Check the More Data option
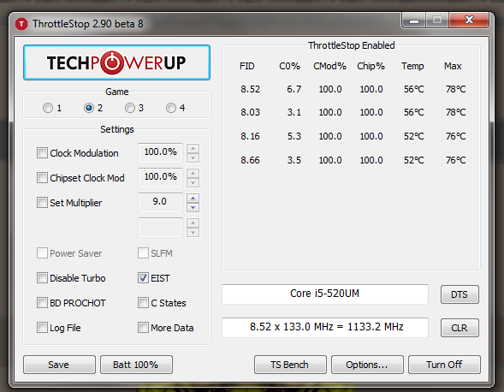Image resolution: width=504 pixels, height=392 pixels. [x=143, y=328]
